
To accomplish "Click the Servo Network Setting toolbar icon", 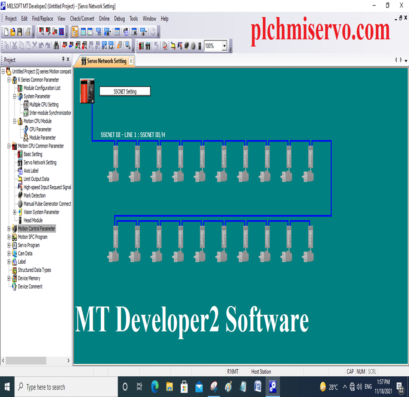I will click(148, 46).
